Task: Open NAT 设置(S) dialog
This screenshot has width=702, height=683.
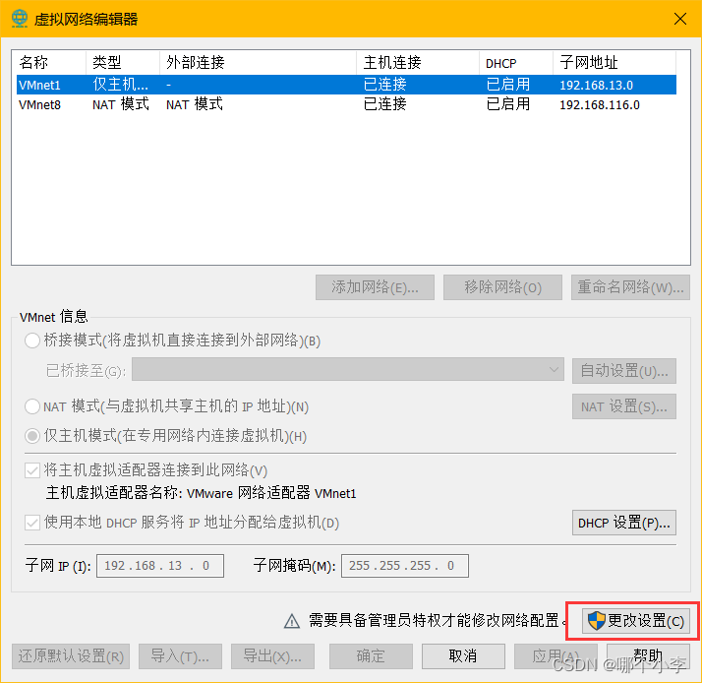Action: 624,406
